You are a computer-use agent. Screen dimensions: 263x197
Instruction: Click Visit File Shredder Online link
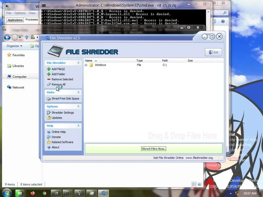pos(168,158)
